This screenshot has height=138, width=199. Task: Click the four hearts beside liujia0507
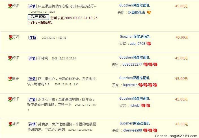pyautogui.click(x=148, y=85)
